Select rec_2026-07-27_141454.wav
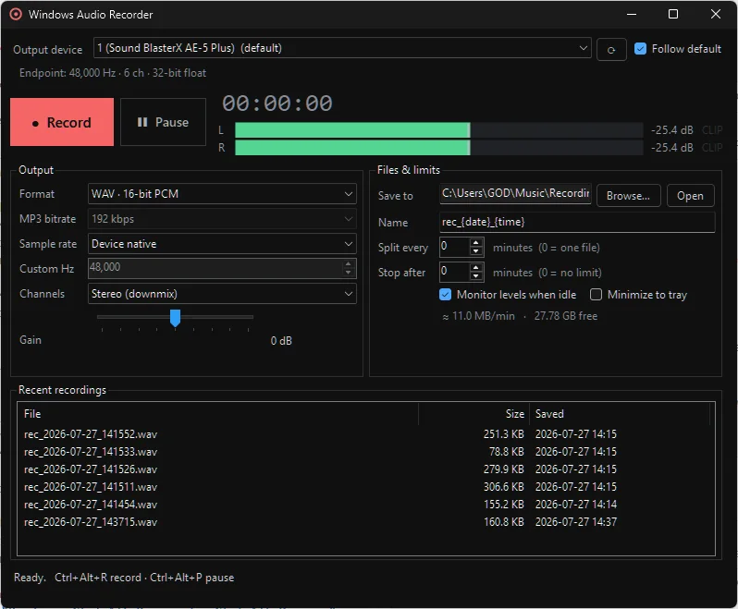 coord(91,505)
